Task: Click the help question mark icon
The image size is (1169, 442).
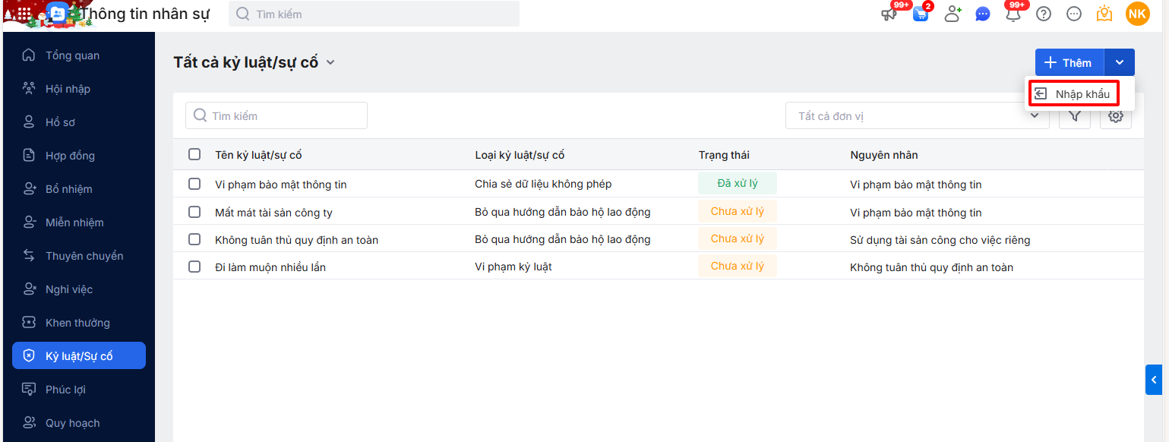Action: (x=1044, y=14)
